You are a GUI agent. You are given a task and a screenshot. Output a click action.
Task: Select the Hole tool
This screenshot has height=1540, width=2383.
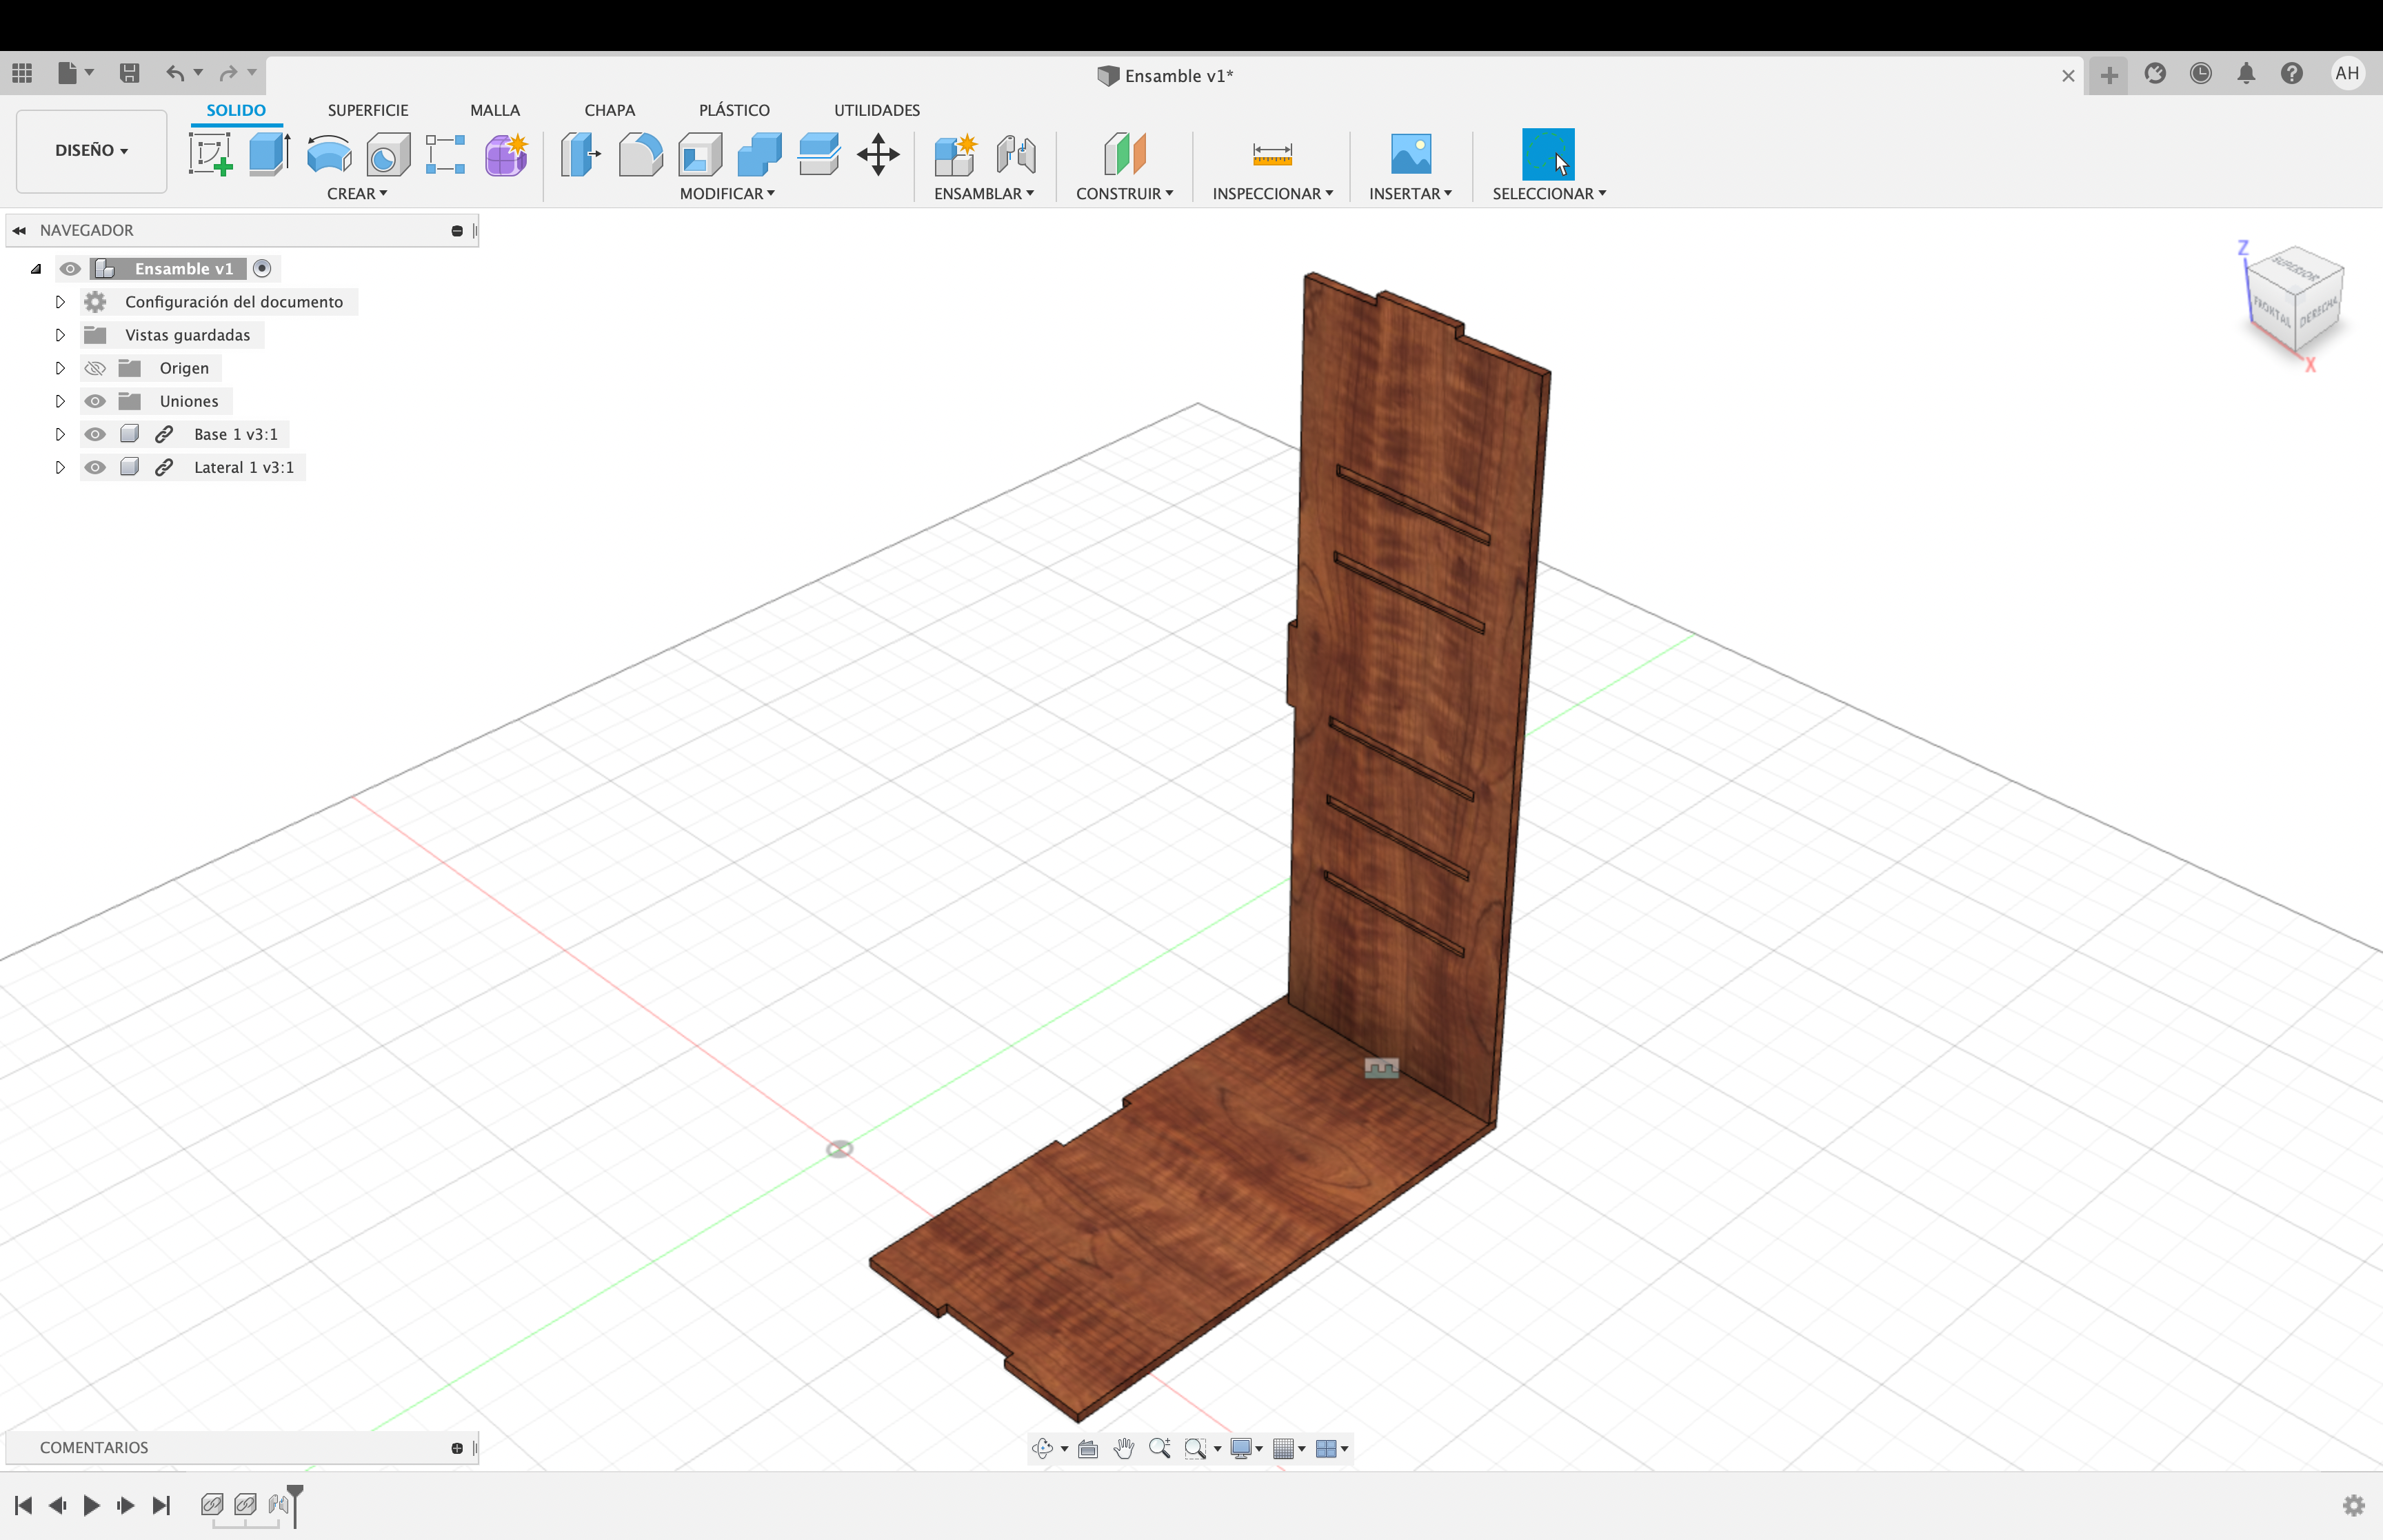[388, 155]
